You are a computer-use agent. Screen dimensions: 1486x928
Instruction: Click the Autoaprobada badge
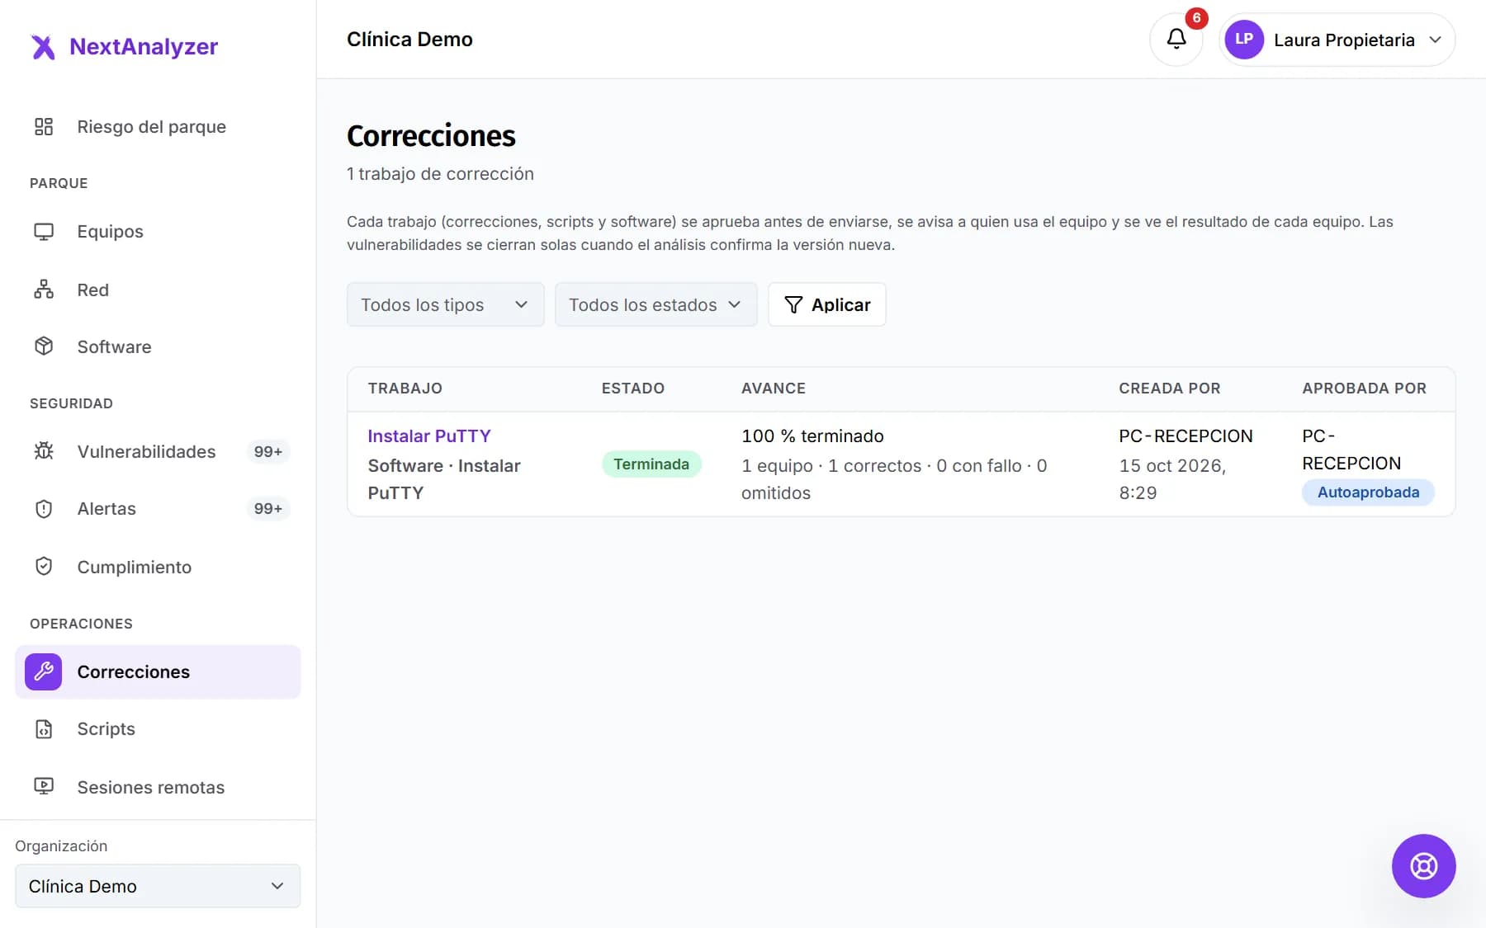(x=1368, y=492)
